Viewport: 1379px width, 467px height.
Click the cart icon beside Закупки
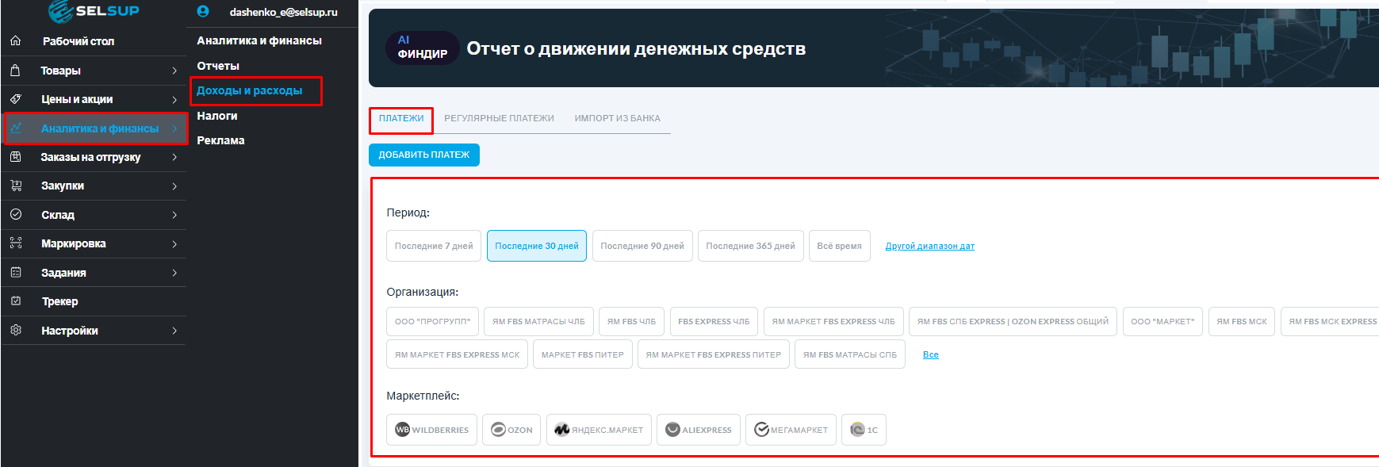[x=16, y=186]
